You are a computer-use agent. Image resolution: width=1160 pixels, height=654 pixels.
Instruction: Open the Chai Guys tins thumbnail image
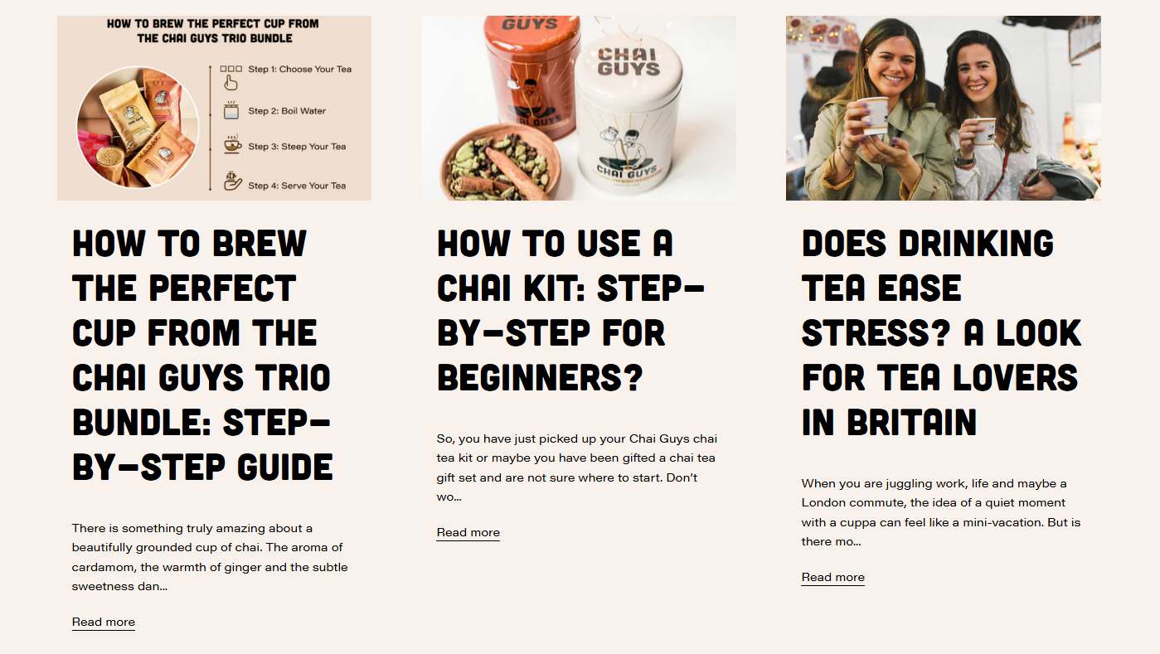pos(578,108)
